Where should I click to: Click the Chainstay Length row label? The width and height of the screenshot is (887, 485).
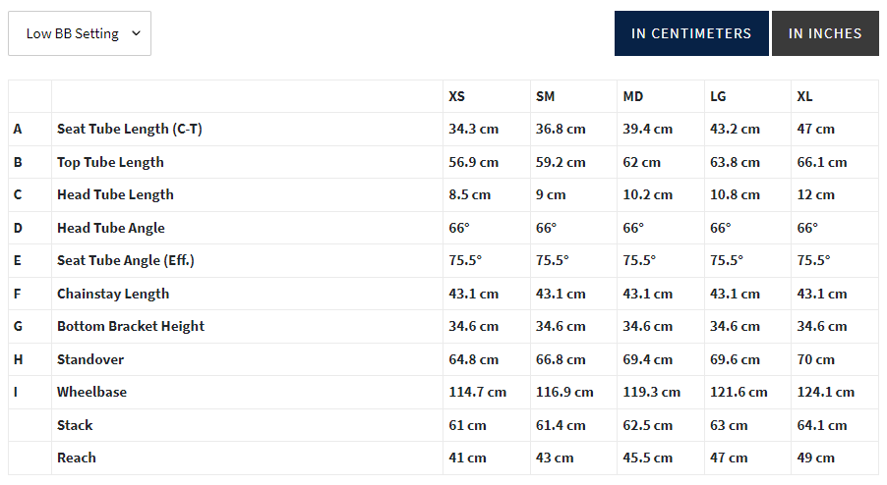[113, 294]
